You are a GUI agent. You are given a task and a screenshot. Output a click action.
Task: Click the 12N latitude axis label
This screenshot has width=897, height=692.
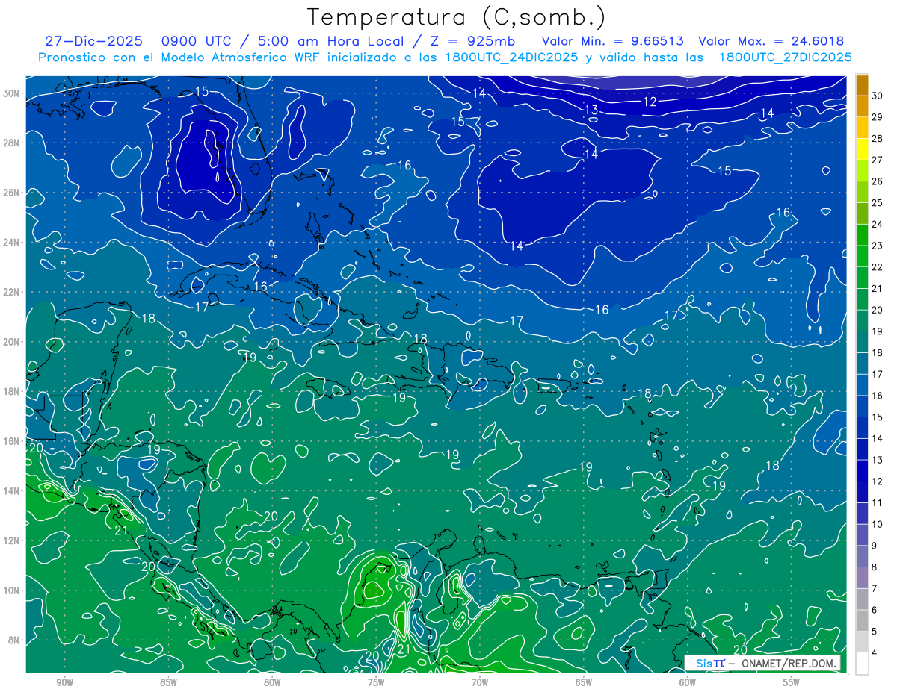[x=12, y=540]
